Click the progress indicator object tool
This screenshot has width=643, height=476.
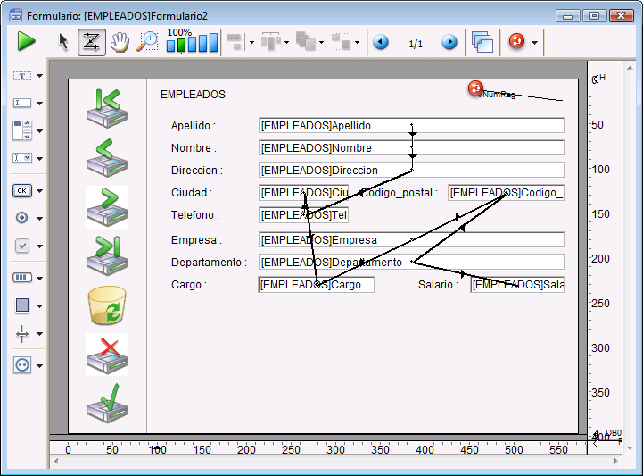coord(22,278)
